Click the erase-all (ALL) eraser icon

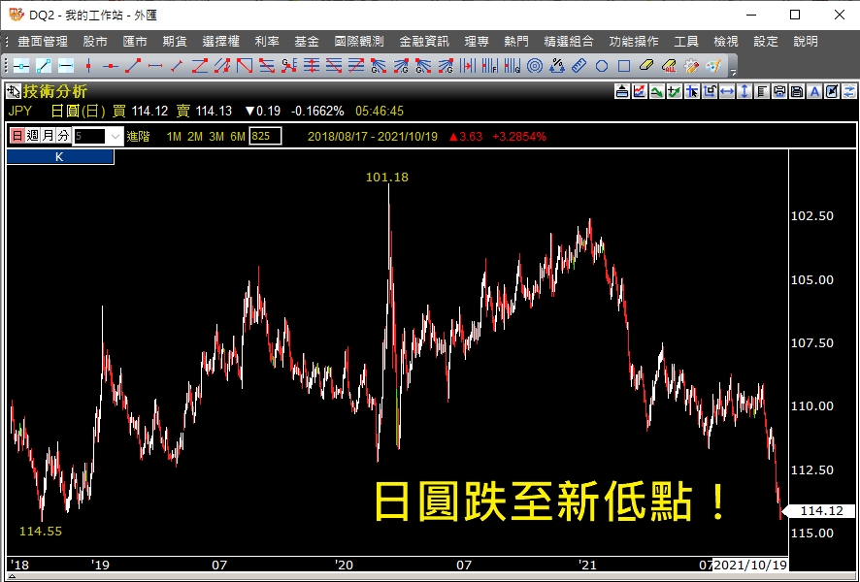[669, 66]
